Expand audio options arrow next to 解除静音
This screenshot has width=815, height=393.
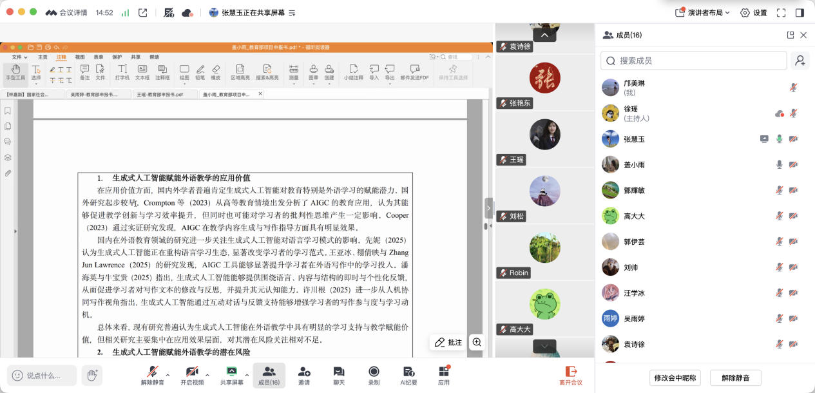coord(168,374)
